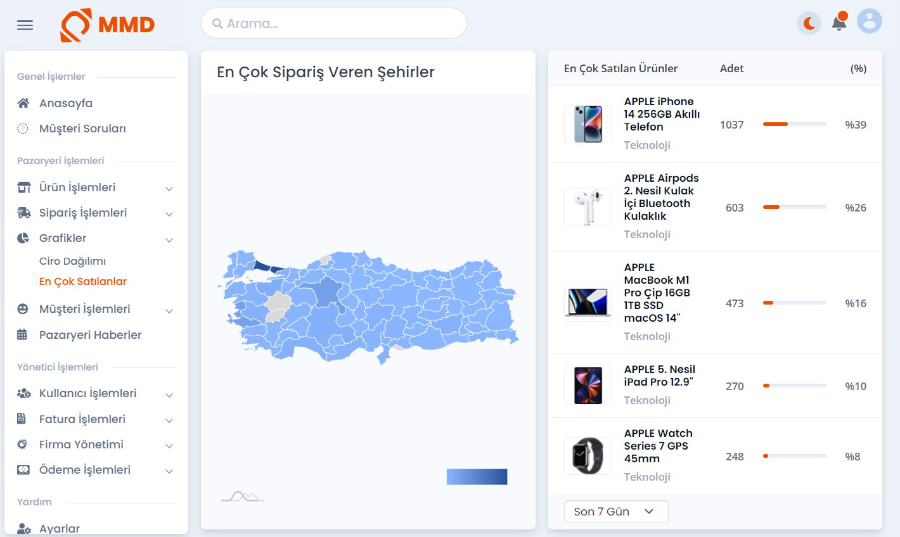Expand the Sipariş İşlemleri menu
The width and height of the screenshot is (900, 537).
(x=96, y=213)
